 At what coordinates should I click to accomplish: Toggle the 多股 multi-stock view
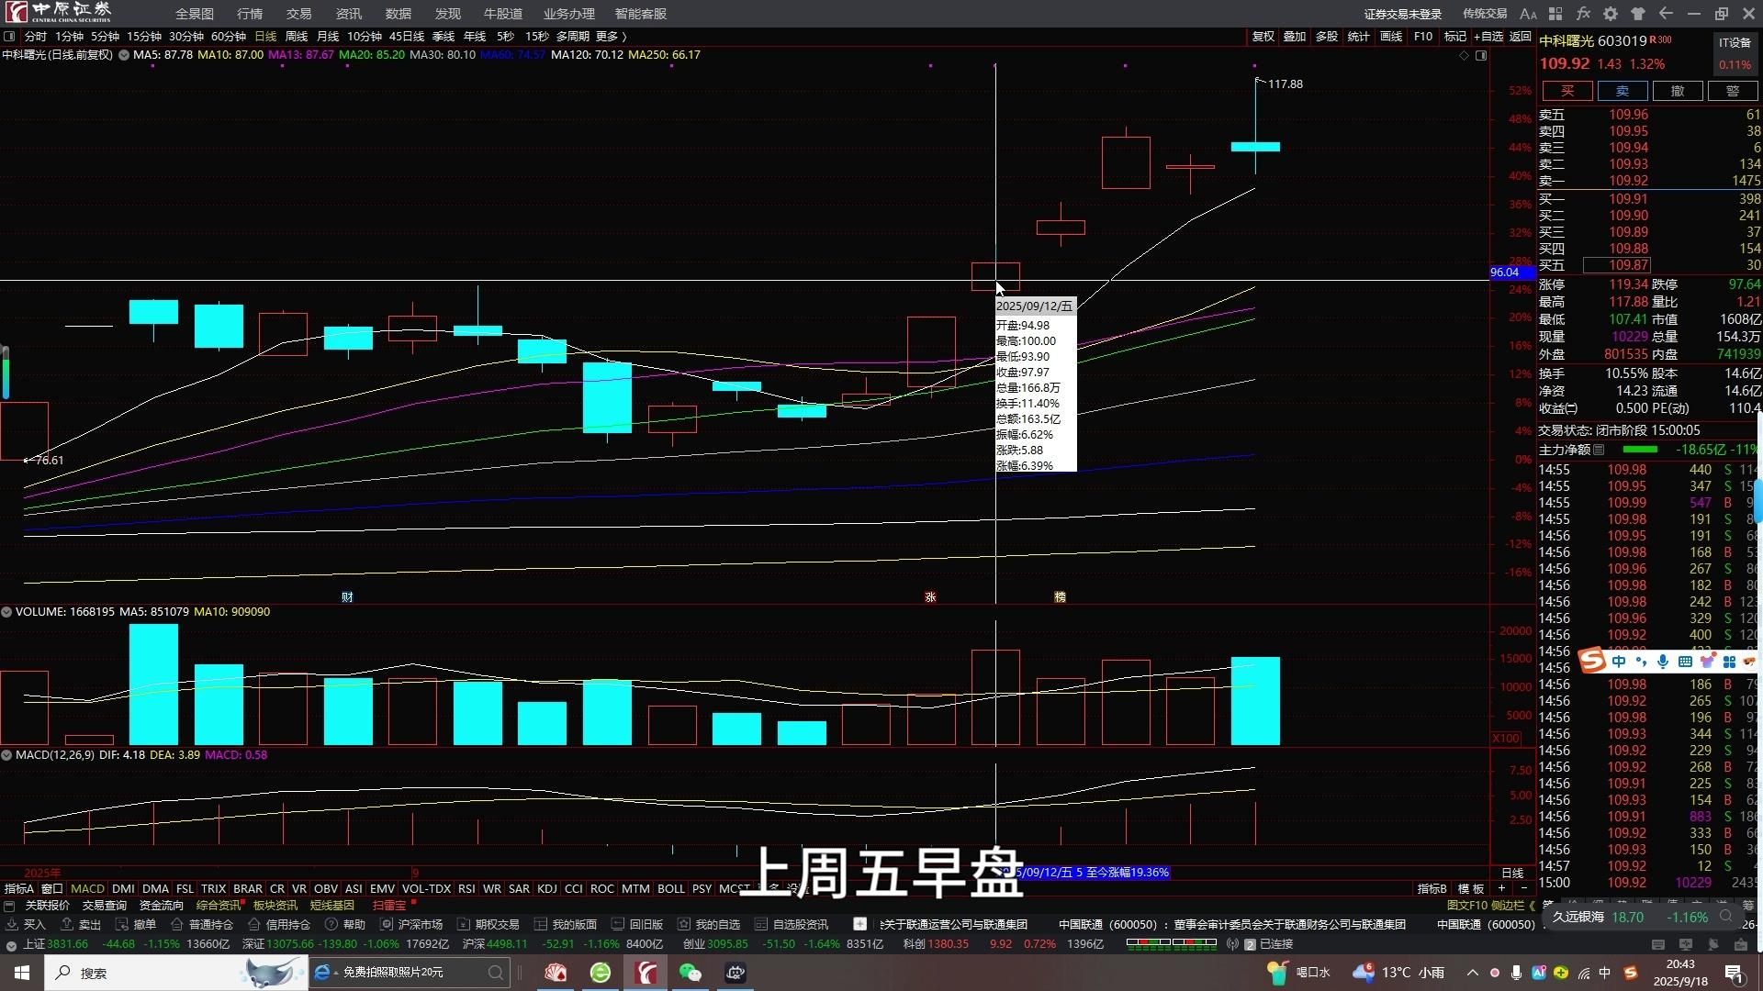(1327, 37)
